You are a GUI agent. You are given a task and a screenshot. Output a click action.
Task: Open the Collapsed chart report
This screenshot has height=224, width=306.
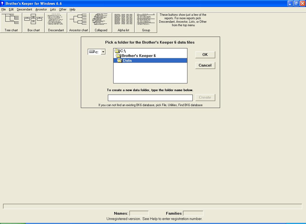coord(101,23)
